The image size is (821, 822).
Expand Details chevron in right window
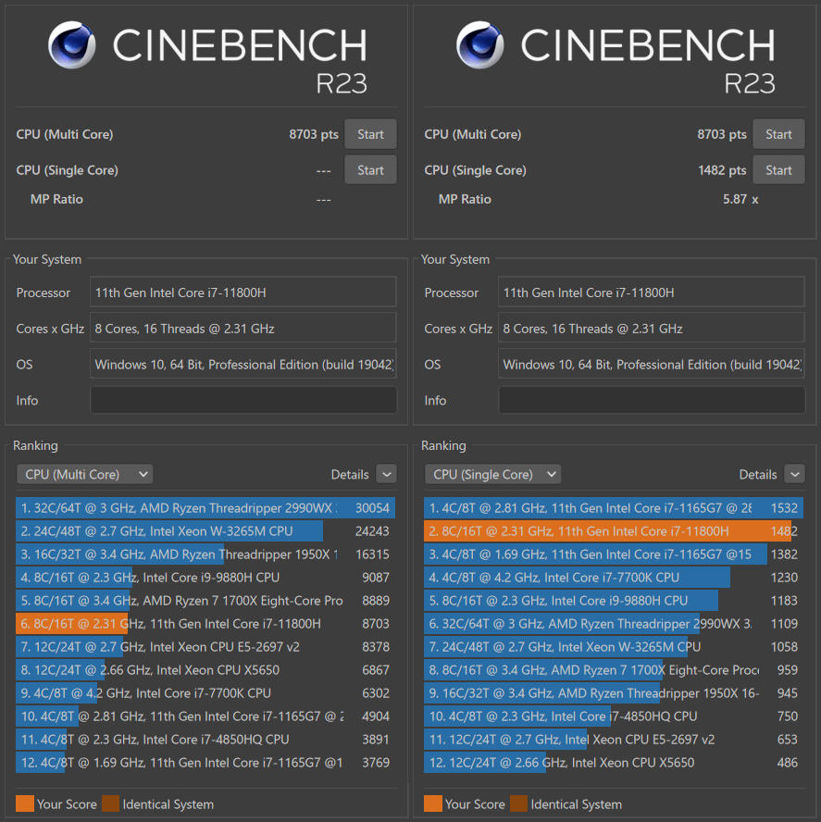[795, 474]
